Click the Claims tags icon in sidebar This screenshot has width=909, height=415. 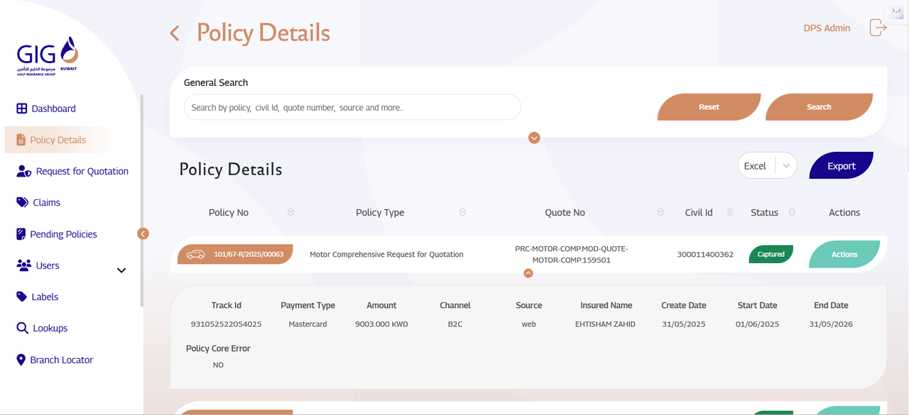point(22,202)
